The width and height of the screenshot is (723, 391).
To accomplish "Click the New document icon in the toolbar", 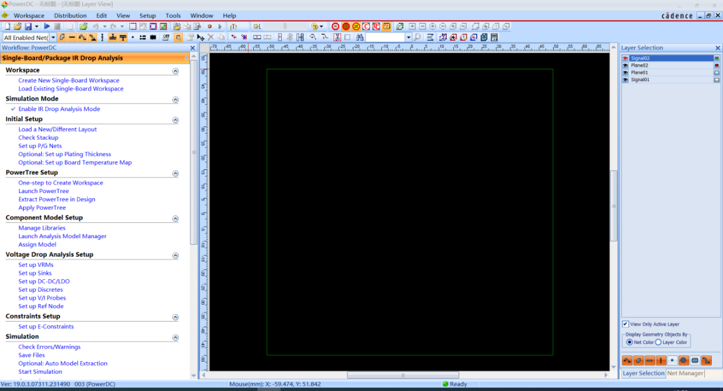I will (x=7, y=27).
